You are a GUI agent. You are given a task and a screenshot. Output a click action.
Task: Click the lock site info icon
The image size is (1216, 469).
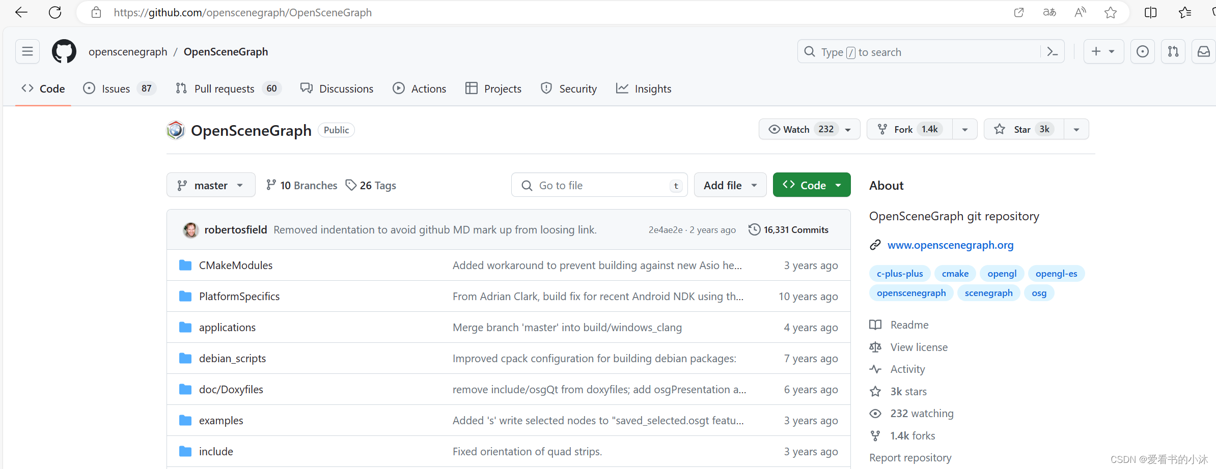click(x=96, y=12)
